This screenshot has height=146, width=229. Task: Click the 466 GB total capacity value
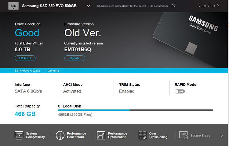pos(25,114)
